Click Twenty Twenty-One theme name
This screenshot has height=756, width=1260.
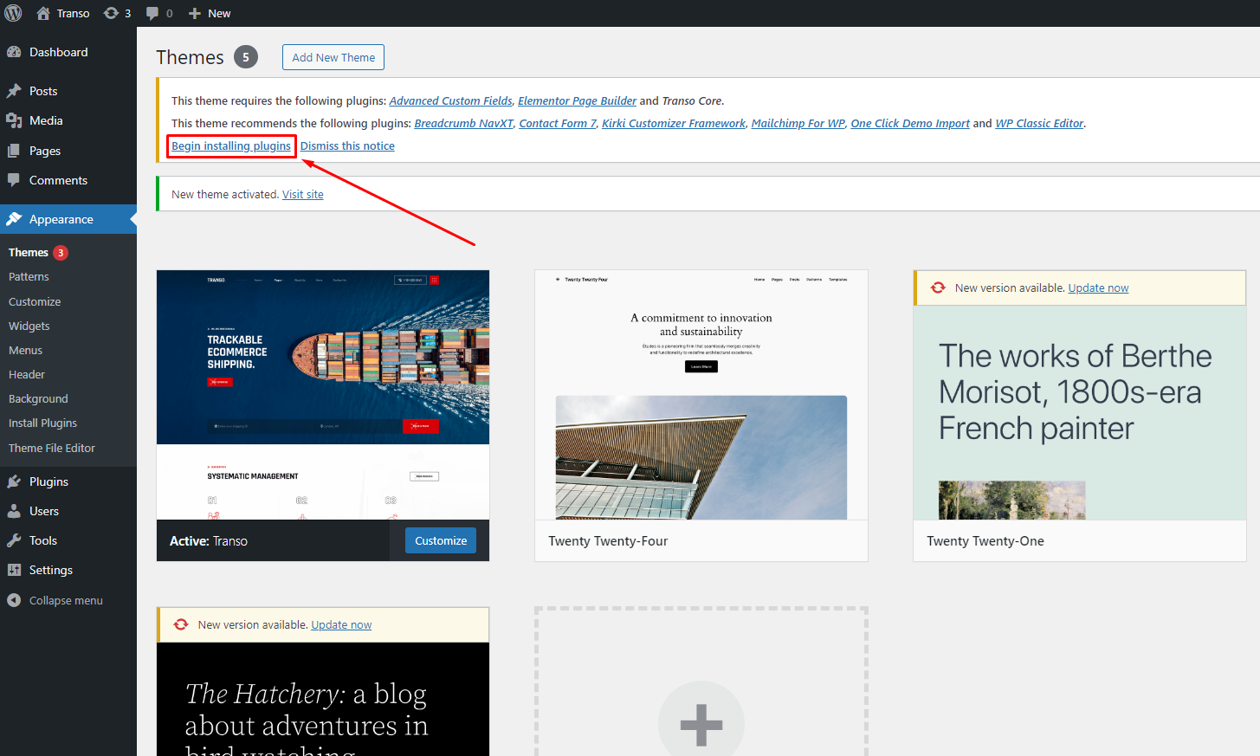[985, 540]
